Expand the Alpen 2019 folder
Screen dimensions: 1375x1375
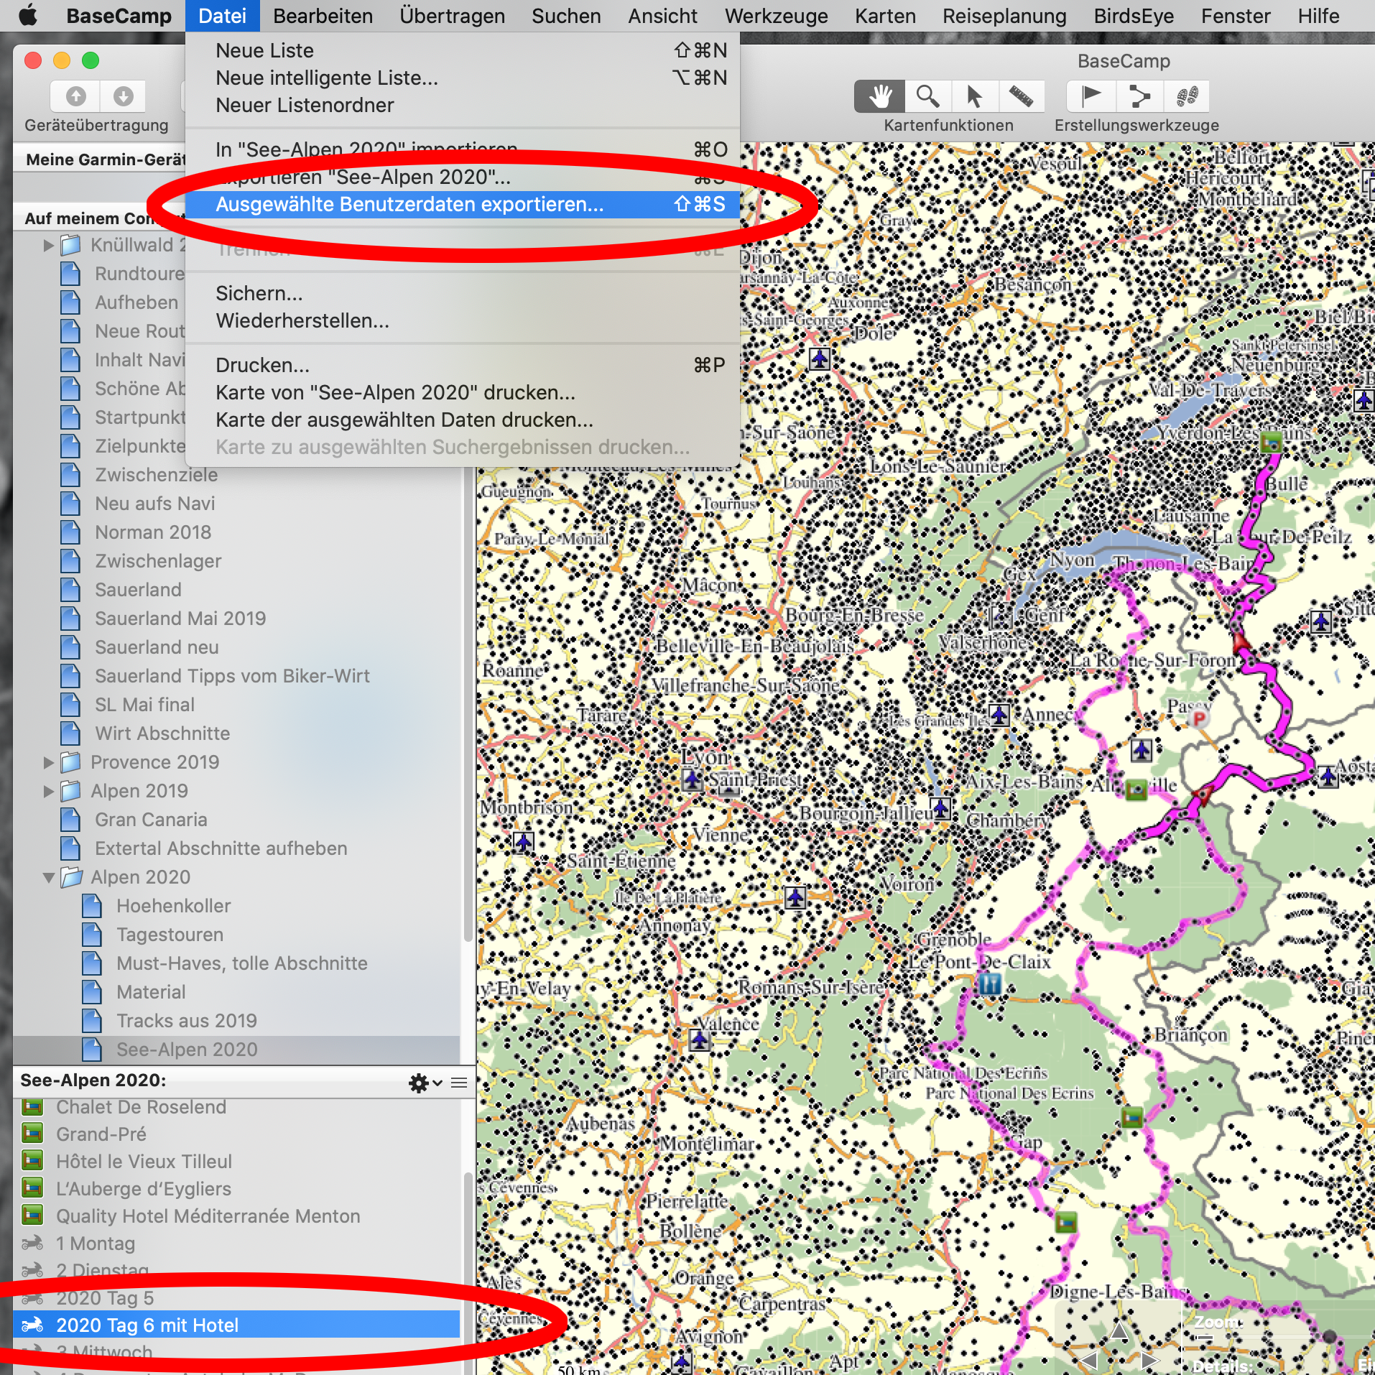(48, 791)
